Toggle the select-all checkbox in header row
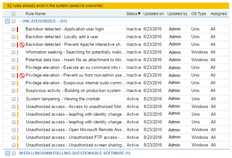232x158 pixels. coord(14,14)
